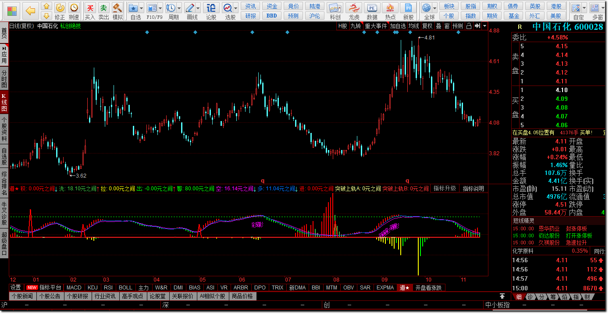Expand the 画线 dropdown arrow
Screen dimensions: 609x314
198,8
